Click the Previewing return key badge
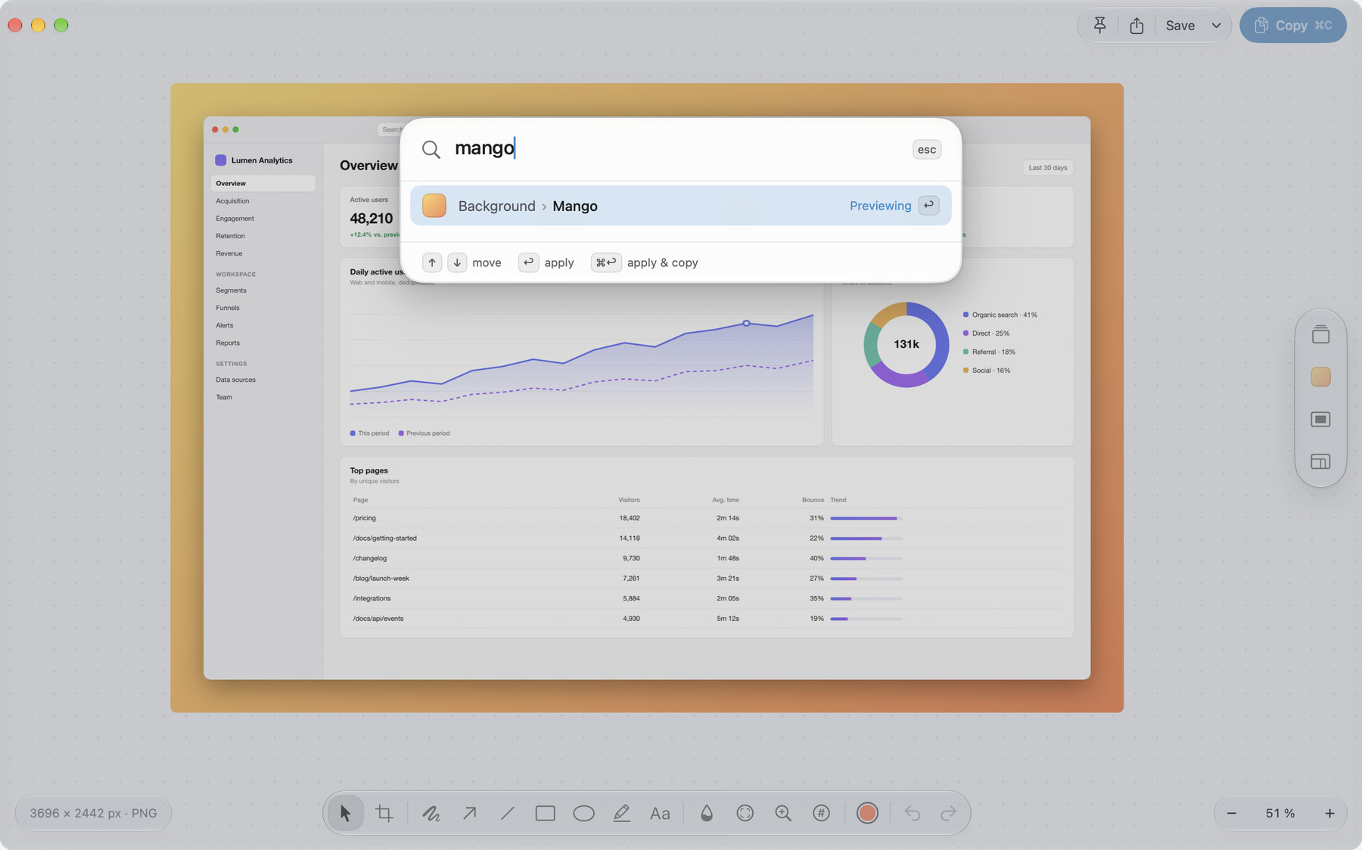 point(928,205)
